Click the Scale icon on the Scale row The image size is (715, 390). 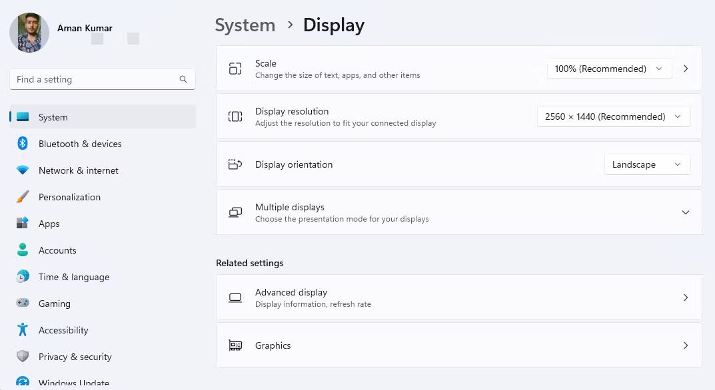click(235, 69)
